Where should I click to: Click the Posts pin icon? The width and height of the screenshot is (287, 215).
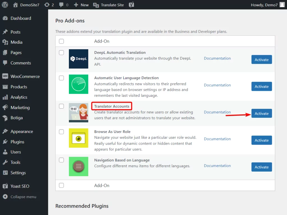tap(5, 32)
